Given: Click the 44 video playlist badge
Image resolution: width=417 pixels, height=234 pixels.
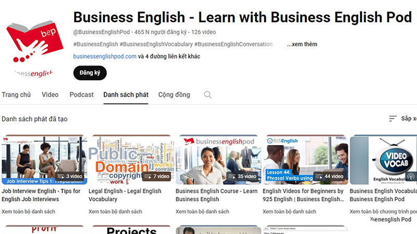Looking at the screenshot, I should pyautogui.click(x=330, y=176).
